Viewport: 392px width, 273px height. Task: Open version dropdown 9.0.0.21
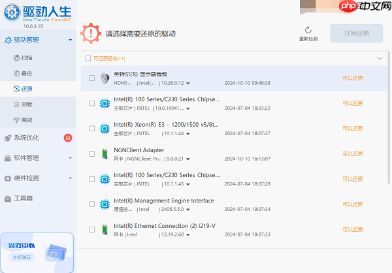point(188,159)
